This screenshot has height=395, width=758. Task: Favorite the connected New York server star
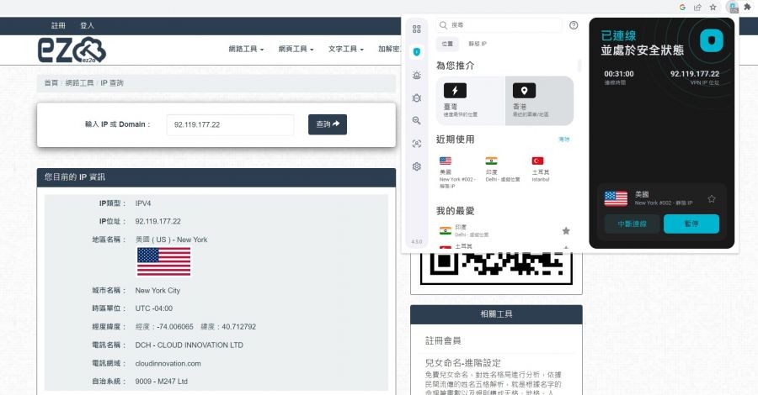click(x=712, y=198)
